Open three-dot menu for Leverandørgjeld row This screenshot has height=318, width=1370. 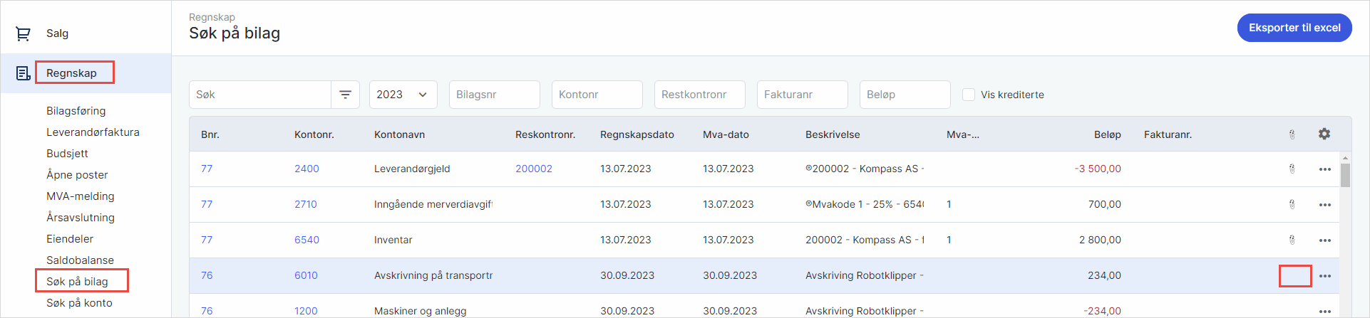pos(1324,169)
